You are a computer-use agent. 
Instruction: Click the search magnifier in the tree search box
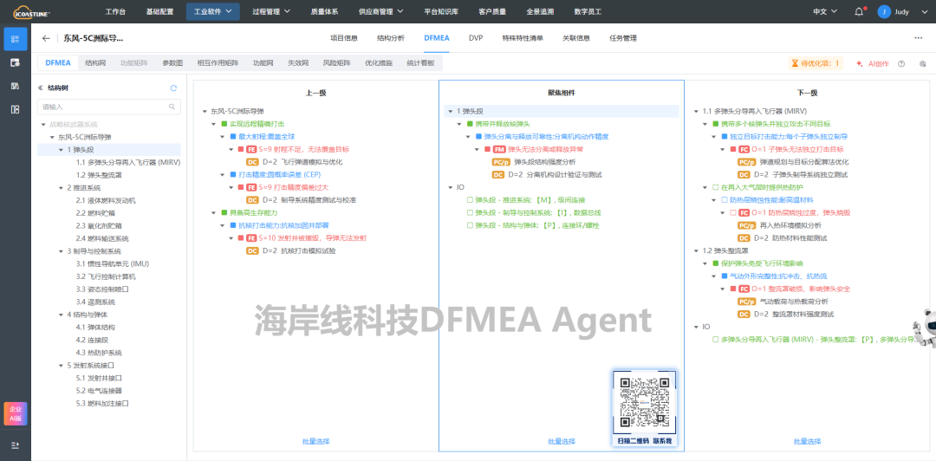click(x=172, y=107)
